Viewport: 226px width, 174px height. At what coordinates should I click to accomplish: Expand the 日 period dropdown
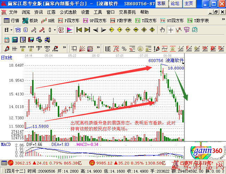(x=9, y=30)
